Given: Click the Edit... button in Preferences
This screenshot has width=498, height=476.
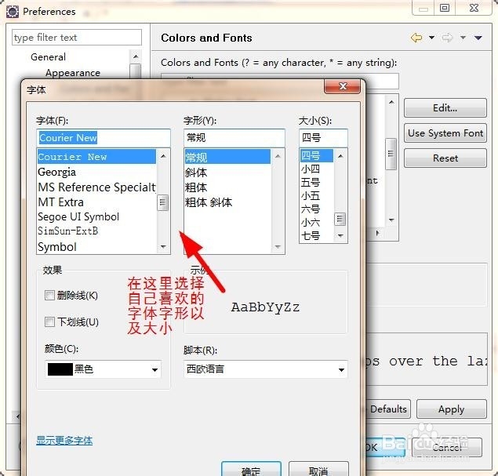Looking at the screenshot, I should point(445,108).
